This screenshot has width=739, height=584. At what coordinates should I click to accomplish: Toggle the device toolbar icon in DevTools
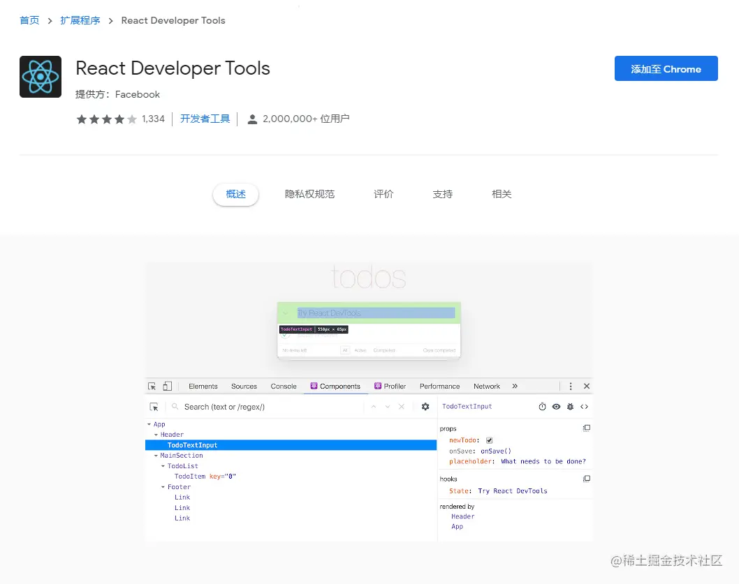click(168, 387)
